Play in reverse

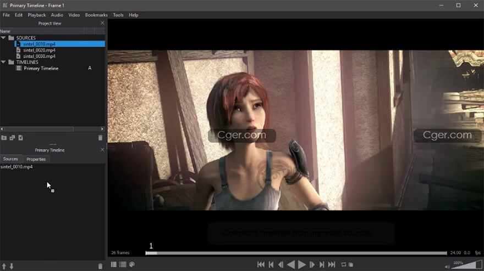pos(291,264)
